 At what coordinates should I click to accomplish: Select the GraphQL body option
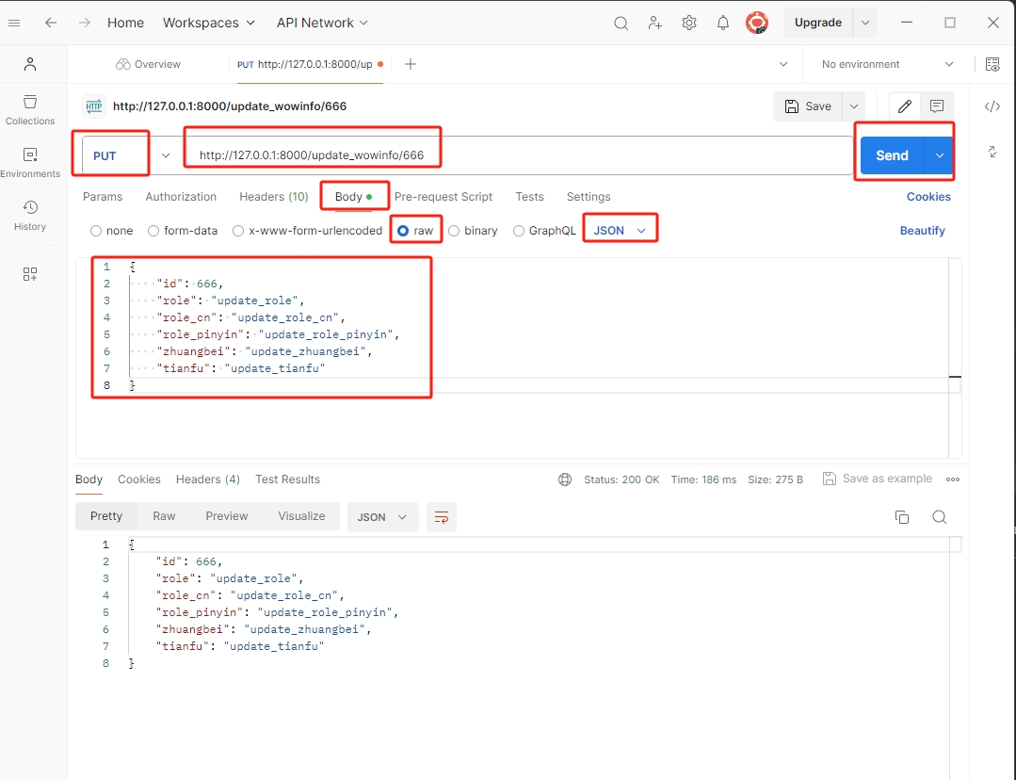(x=544, y=231)
